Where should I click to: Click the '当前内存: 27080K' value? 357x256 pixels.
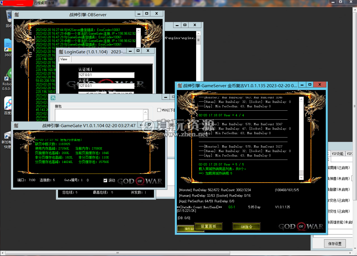click(x=89, y=148)
